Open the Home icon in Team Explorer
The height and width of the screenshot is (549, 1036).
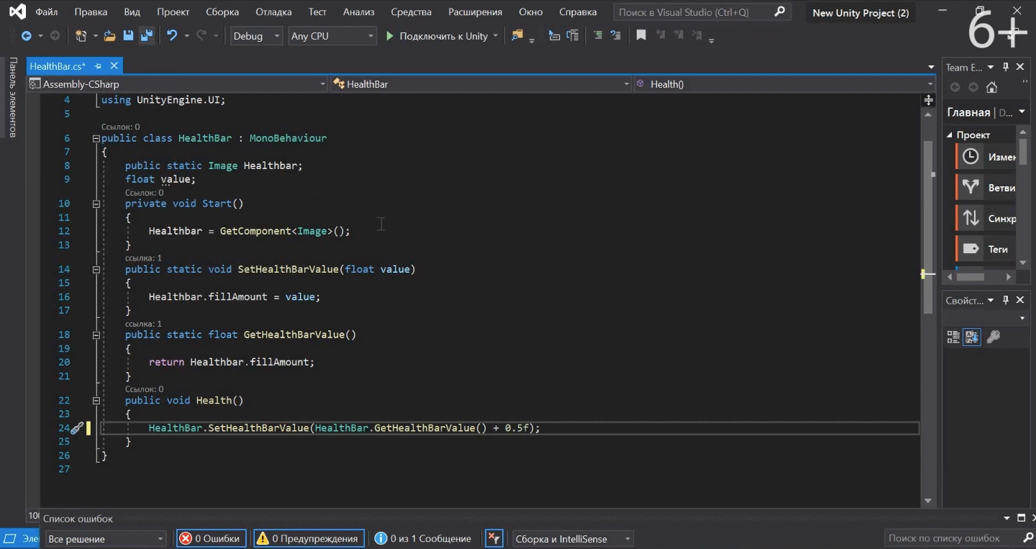[x=991, y=87]
